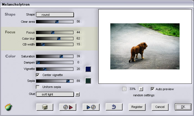
Task: Zoom in with the plus button
Action: (x=141, y=89)
